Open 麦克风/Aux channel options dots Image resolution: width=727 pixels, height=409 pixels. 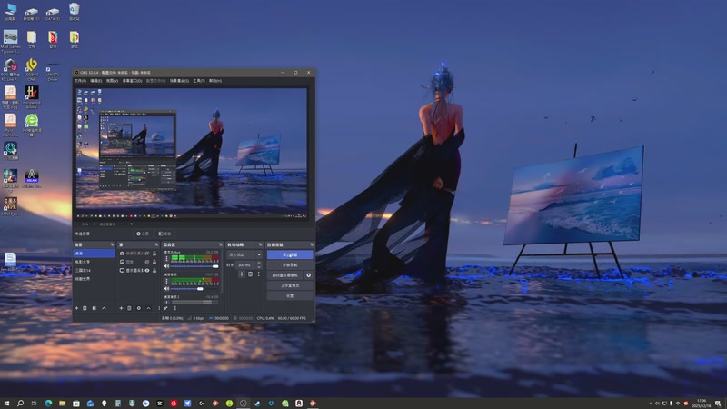166,259
